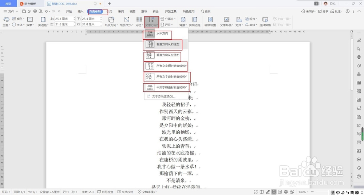
Task: Expand the 行号 line numbers dropdown
Action: (166, 25)
